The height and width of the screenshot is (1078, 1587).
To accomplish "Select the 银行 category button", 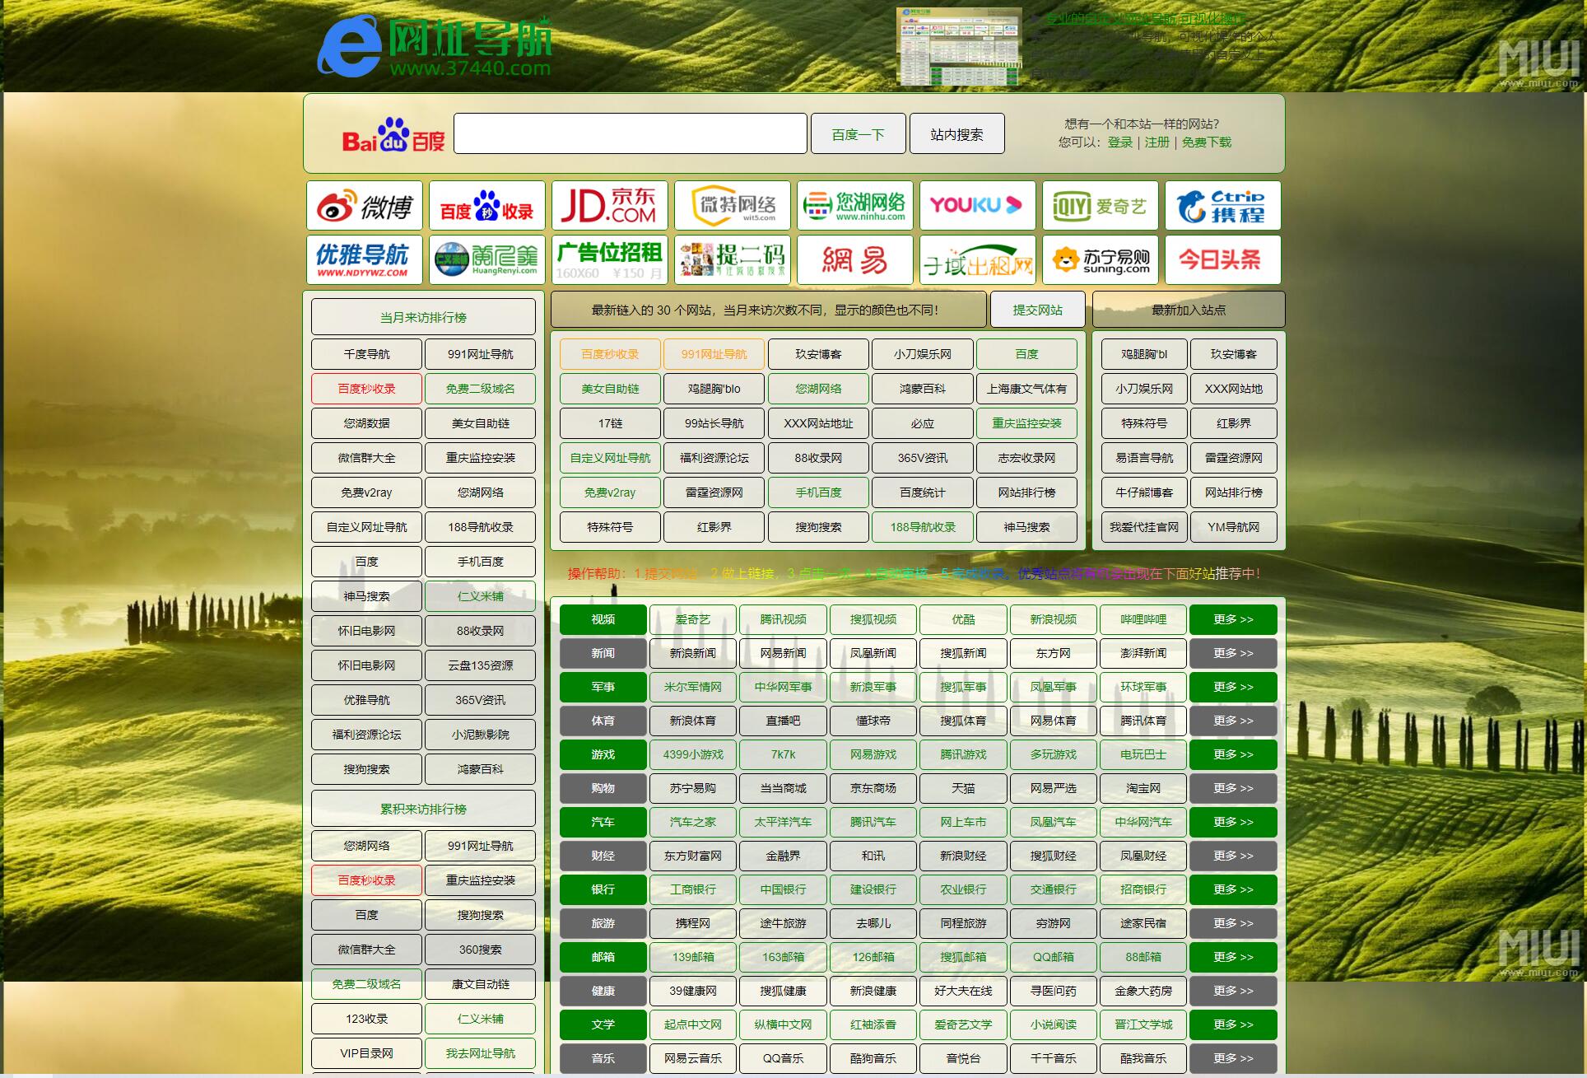I will (603, 889).
